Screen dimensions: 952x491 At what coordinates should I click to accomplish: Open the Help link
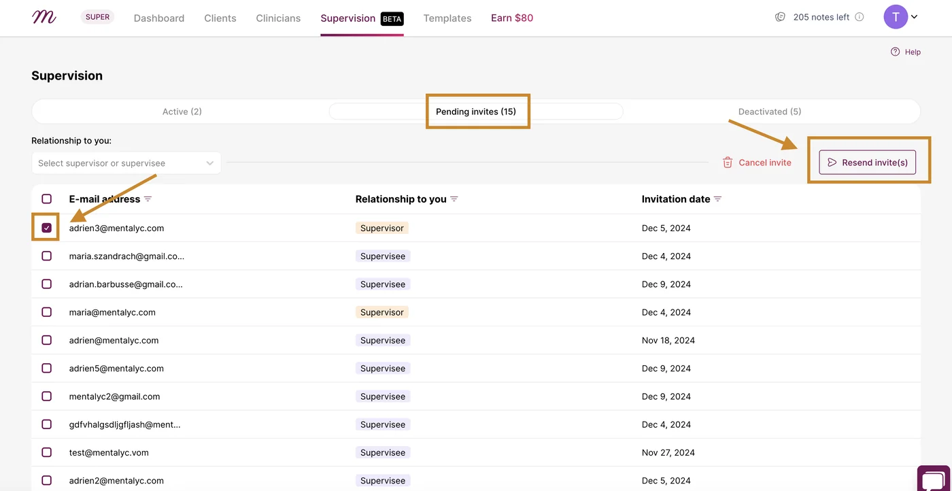pos(906,52)
